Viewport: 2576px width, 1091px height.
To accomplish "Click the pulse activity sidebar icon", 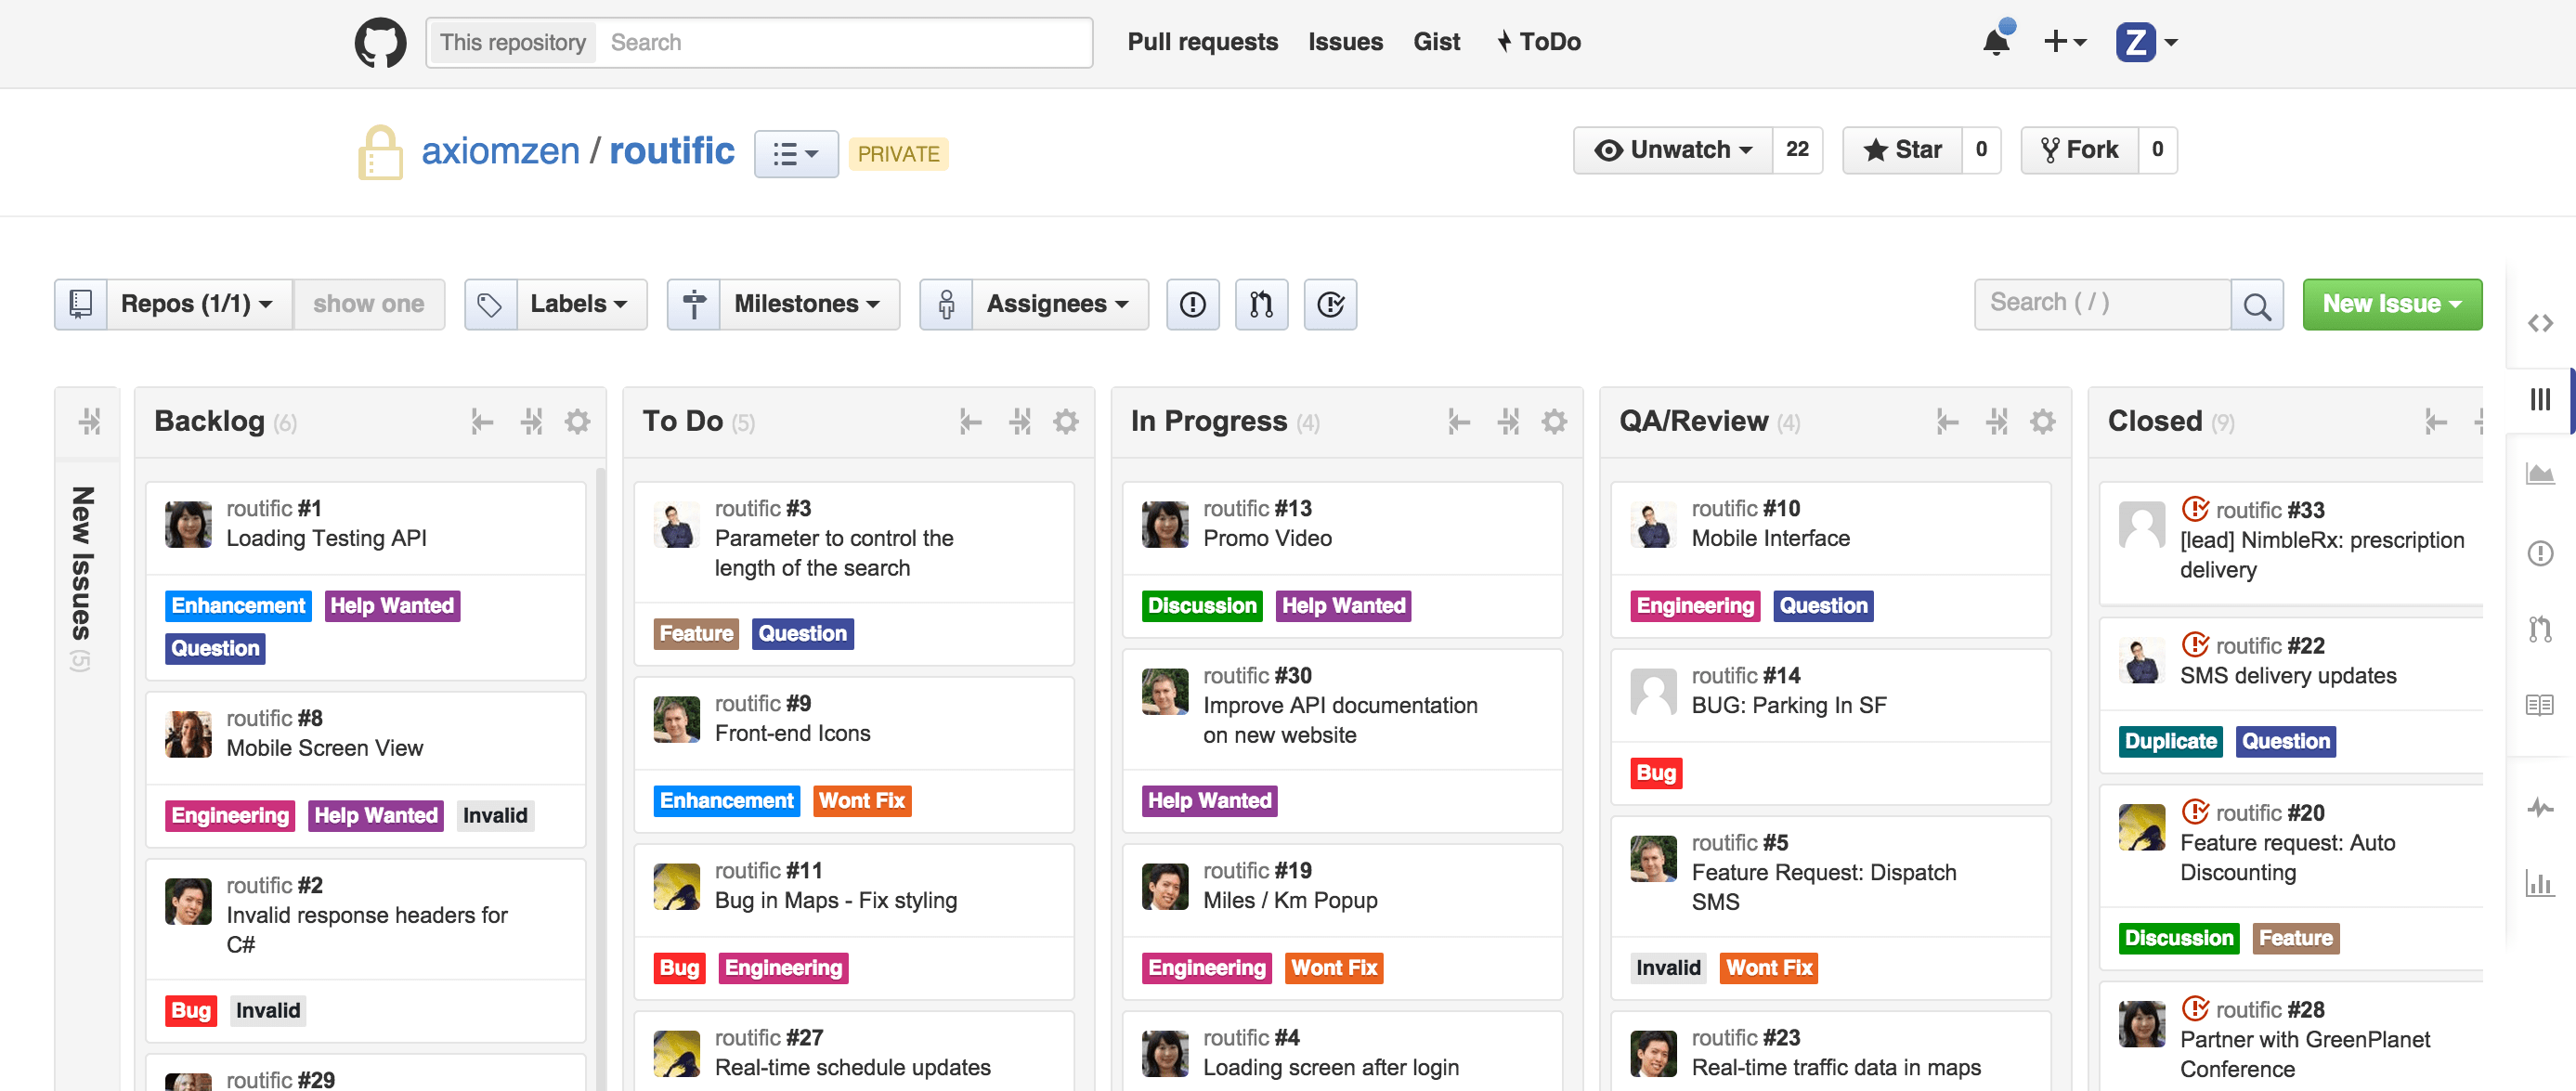I will point(2540,807).
